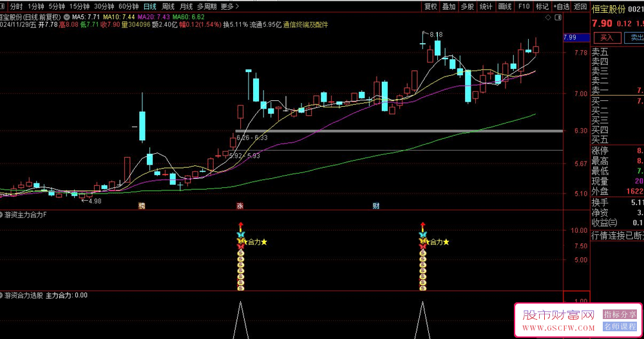
Task: Open the 榜 info marker on chart
Action: (x=142, y=206)
